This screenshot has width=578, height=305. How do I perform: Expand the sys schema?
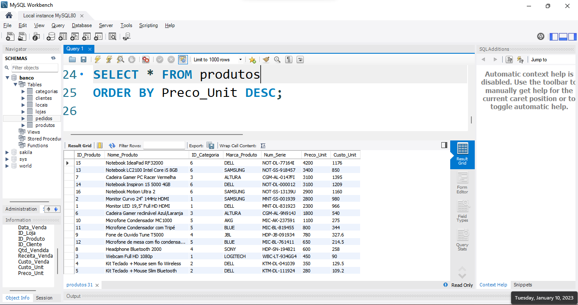(x=7, y=159)
